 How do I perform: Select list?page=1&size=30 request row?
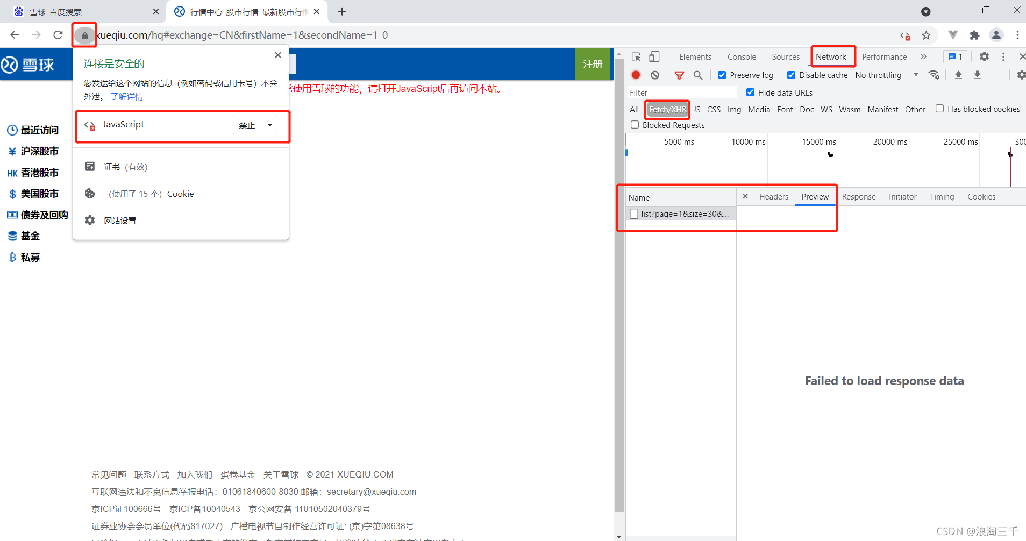point(681,214)
